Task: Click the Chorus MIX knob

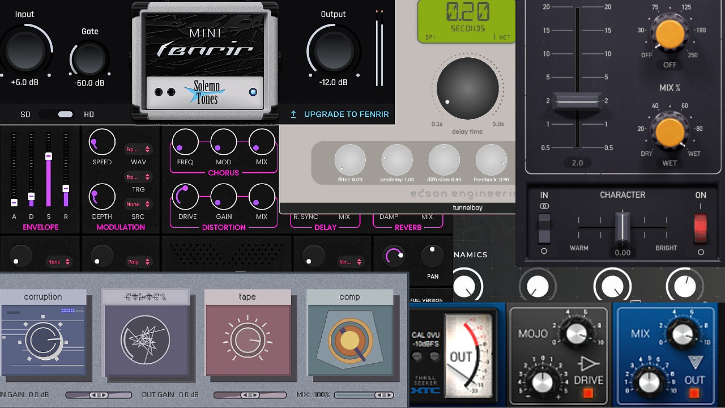Action: pos(262,142)
